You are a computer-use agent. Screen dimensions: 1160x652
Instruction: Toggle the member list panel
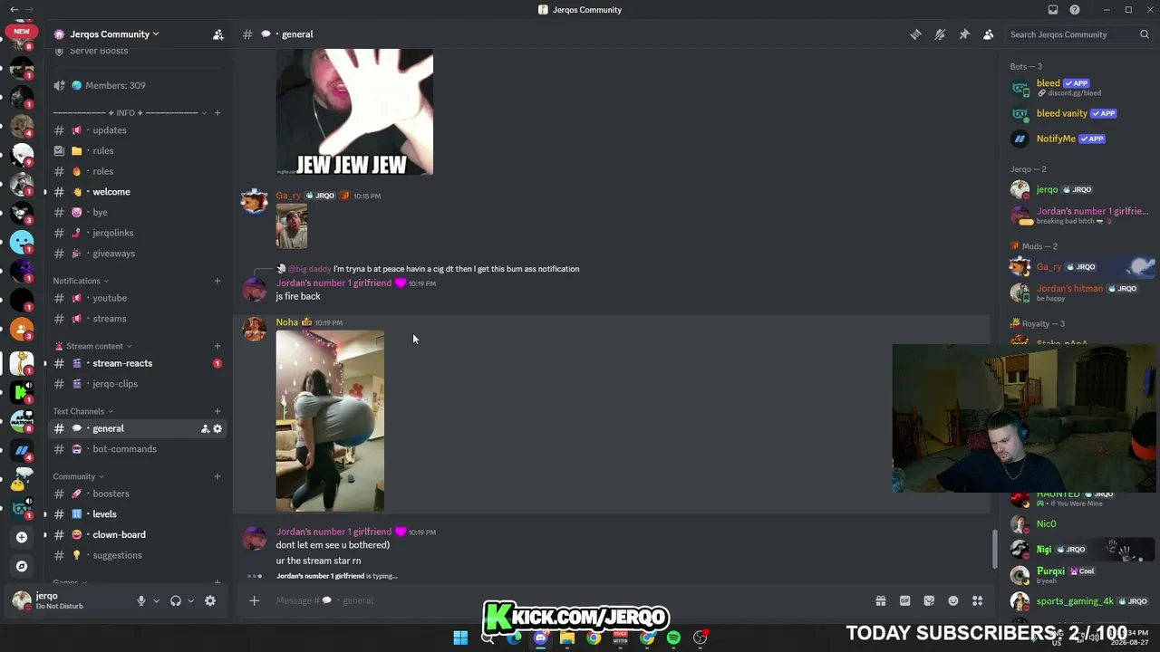click(x=989, y=34)
